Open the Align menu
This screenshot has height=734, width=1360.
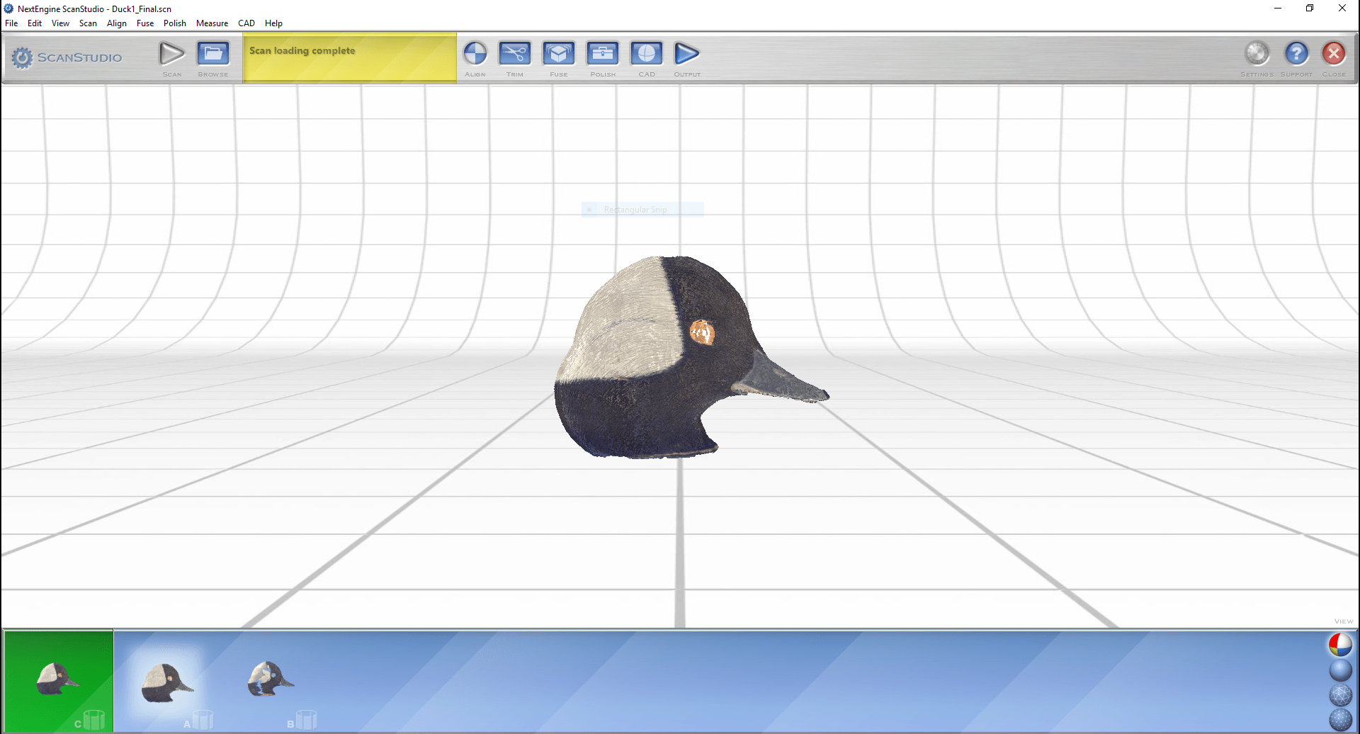click(x=117, y=23)
